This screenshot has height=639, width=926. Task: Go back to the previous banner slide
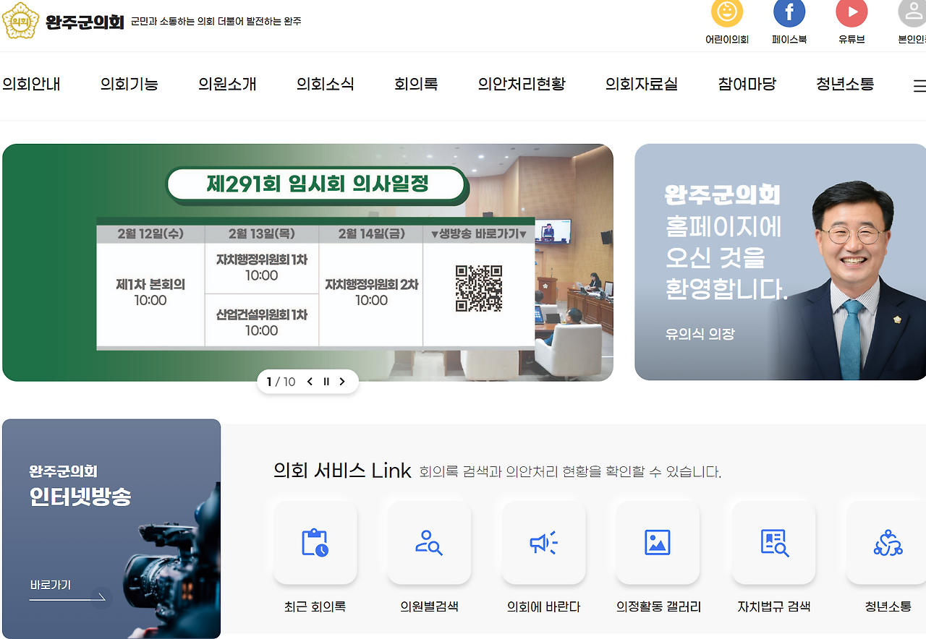click(310, 382)
